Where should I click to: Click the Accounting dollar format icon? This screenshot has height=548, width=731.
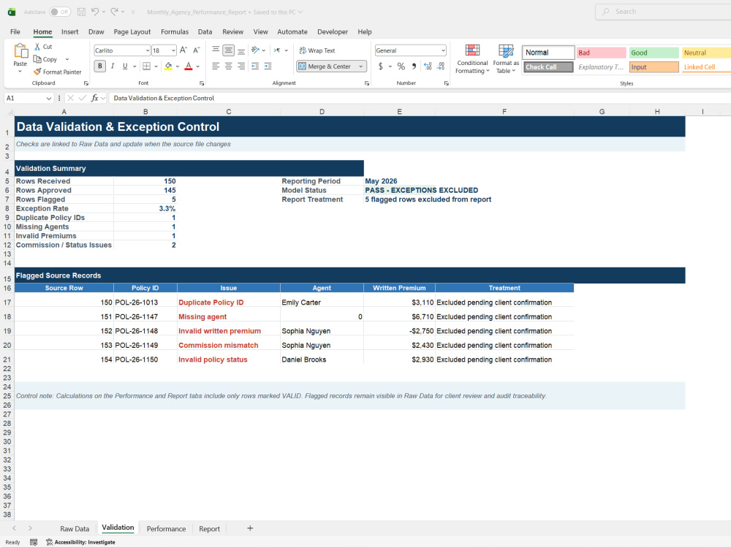coord(380,66)
